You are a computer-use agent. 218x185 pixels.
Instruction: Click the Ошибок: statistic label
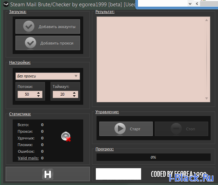[x=26, y=151]
